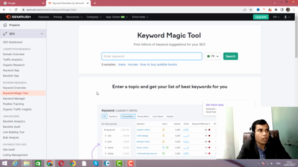Viewport: 298px width, 167px height.
Task: Open Keyword Manager
Action: click(x=14, y=98)
